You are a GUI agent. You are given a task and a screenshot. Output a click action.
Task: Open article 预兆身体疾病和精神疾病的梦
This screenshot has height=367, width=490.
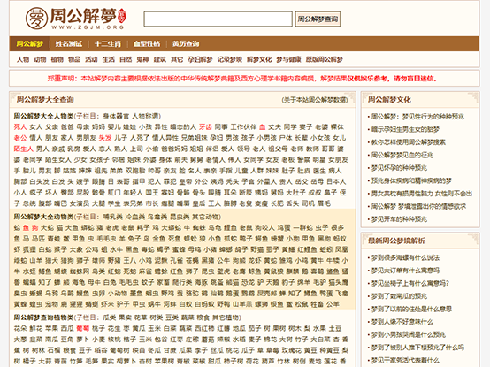tap(411, 180)
